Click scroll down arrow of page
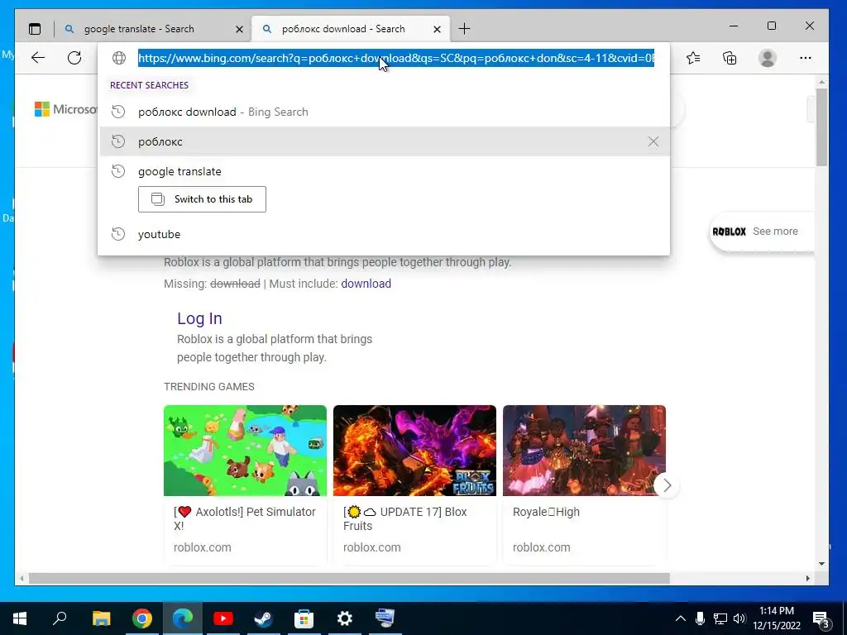 tap(821, 564)
